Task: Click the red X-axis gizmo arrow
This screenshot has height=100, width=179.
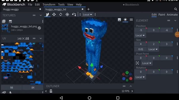Action: point(79,67)
